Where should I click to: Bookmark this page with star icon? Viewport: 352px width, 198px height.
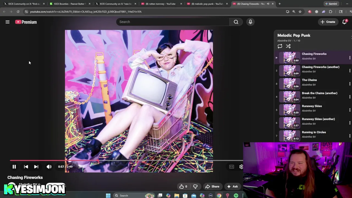coord(300,12)
